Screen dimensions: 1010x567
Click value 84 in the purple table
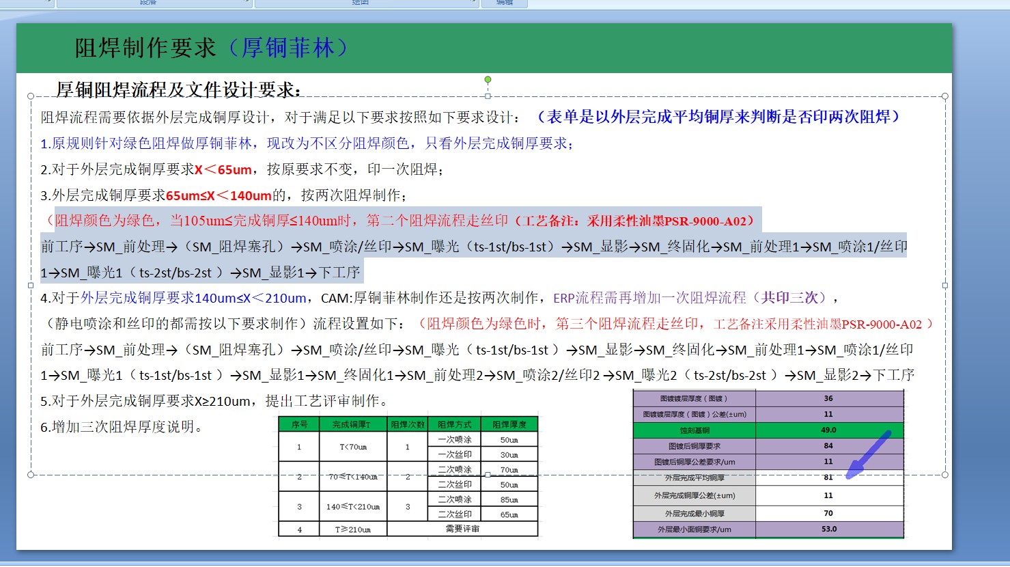click(x=828, y=446)
